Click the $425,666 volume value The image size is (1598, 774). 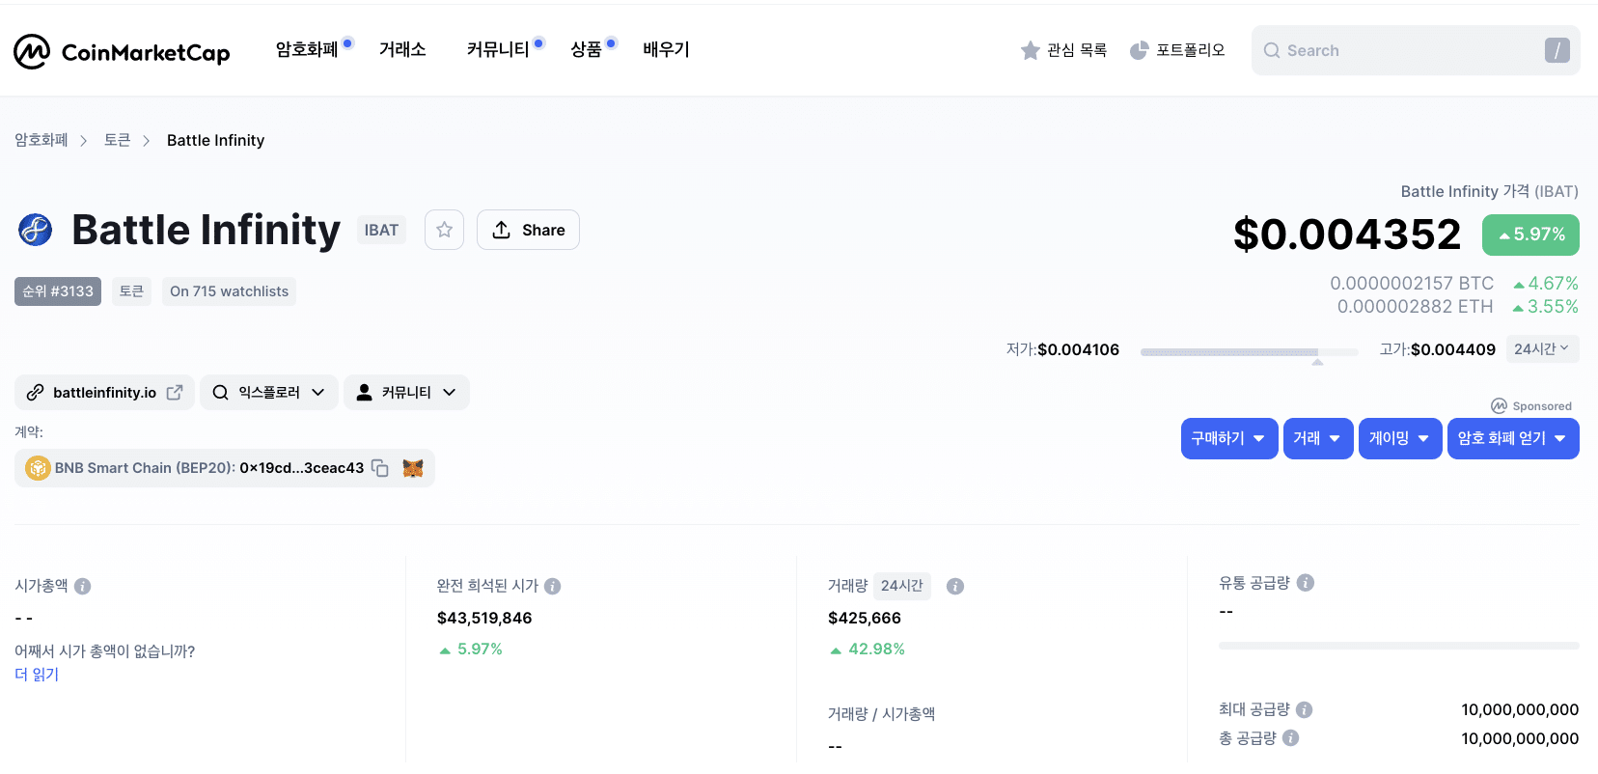pos(865,618)
